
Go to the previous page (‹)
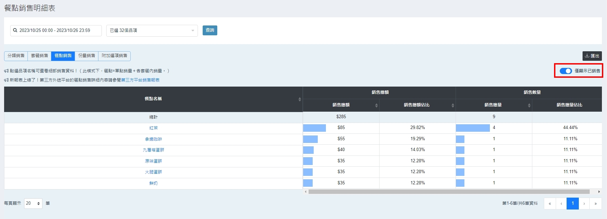pyautogui.click(x=561, y=204)
